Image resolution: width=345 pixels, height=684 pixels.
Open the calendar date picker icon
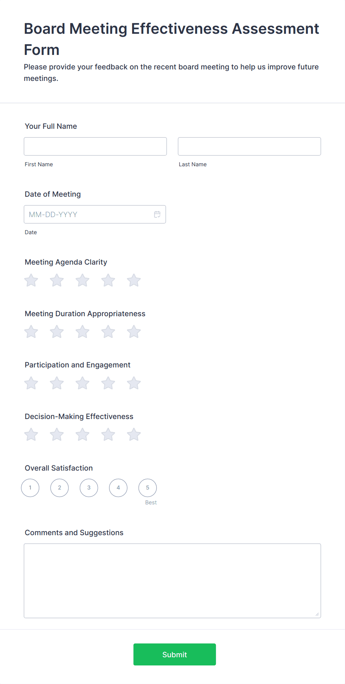click(157, 214)
